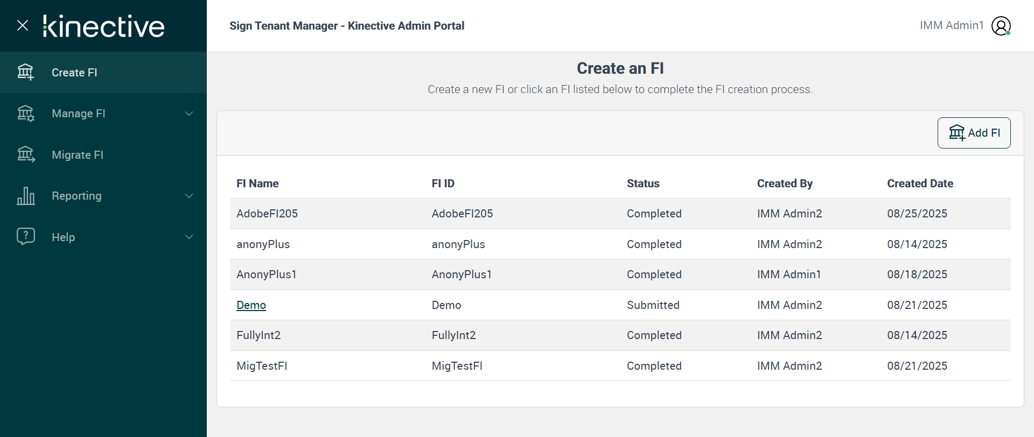
Task: Select Create FI in the sidebar
Action: (x=74, y=73)
